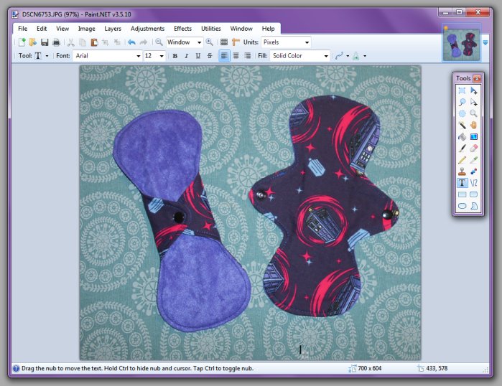Open the Effects menu
This screenshot has height=386, width=502.
182,29
